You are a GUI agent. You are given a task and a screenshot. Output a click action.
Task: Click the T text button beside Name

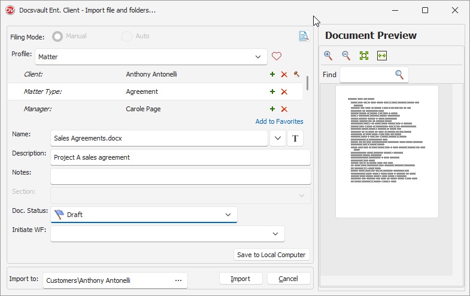[295, 138]
